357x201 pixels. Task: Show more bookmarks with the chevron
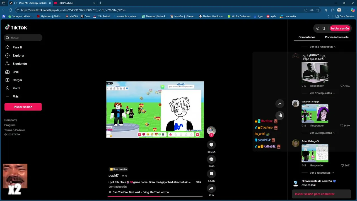tap(329, 16)
